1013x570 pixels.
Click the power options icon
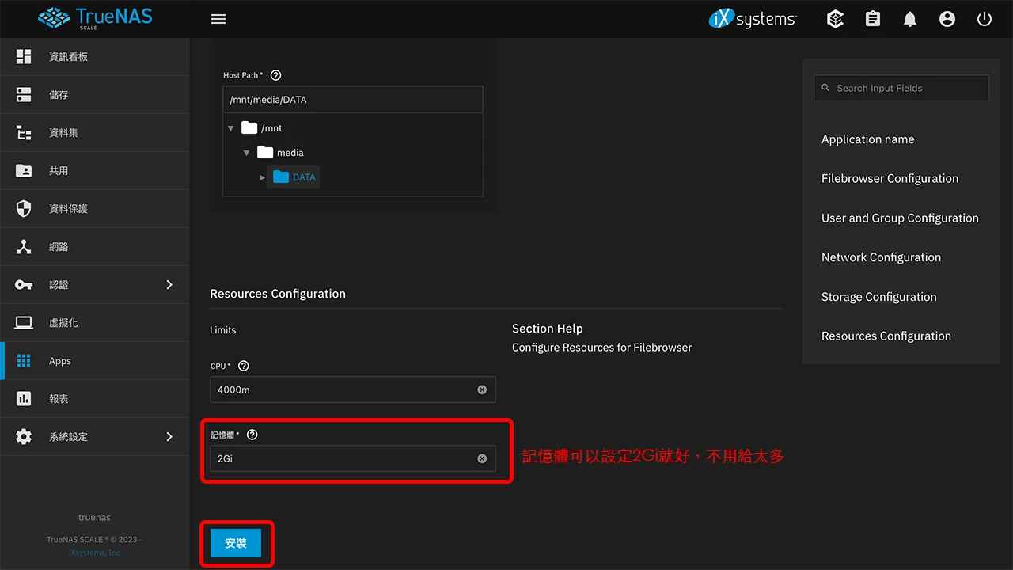click(x=984, y=18)
